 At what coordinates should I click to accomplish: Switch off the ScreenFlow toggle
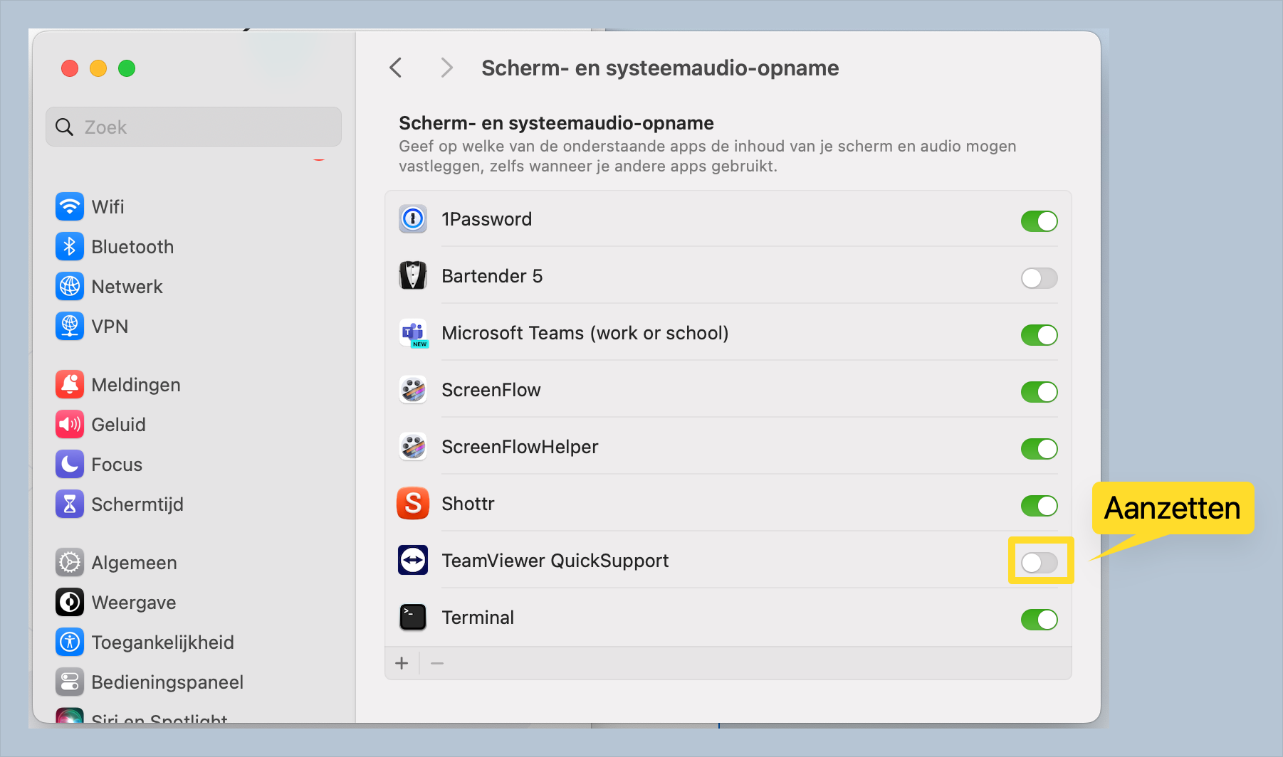tap(1039, 392)
